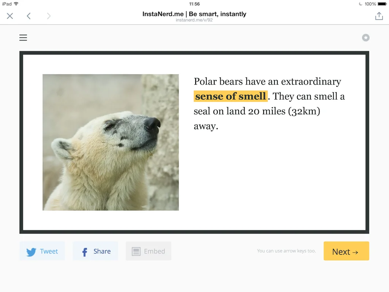Open the hamburger menu
The width and height of the screenshot is (389, 292).
[x=23, y=38]
